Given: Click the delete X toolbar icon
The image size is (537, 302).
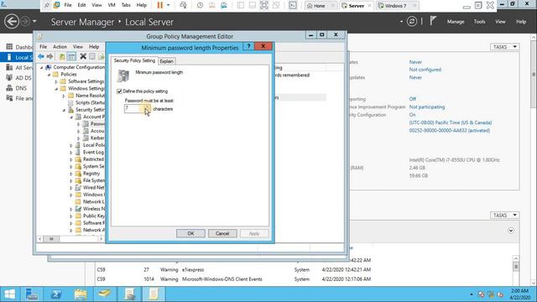Looking at the screenshot, I should click(83, 56).
